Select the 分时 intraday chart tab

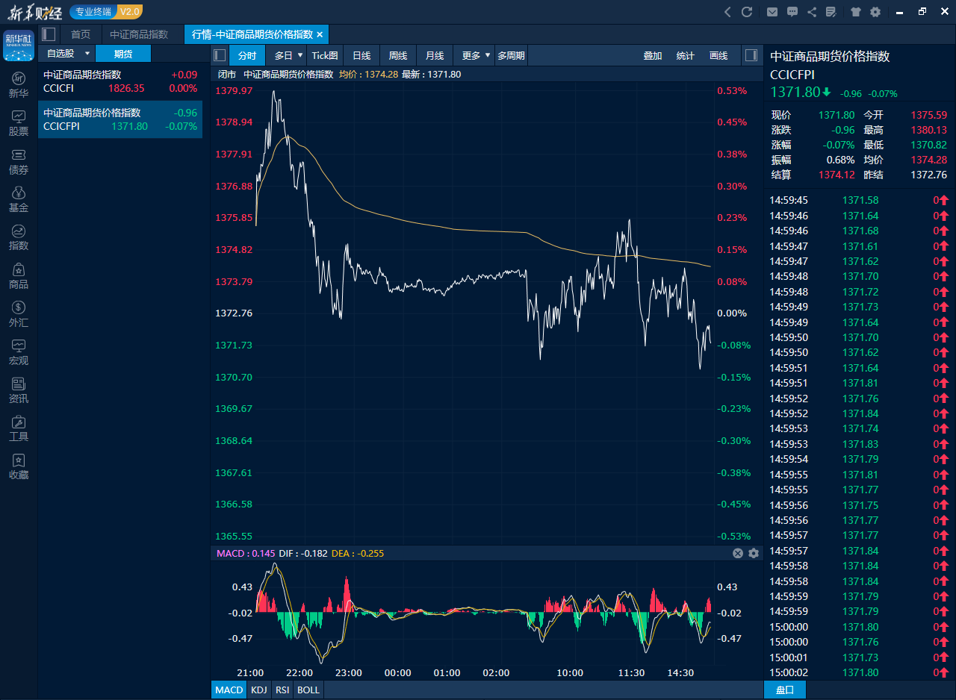(247, 55)
